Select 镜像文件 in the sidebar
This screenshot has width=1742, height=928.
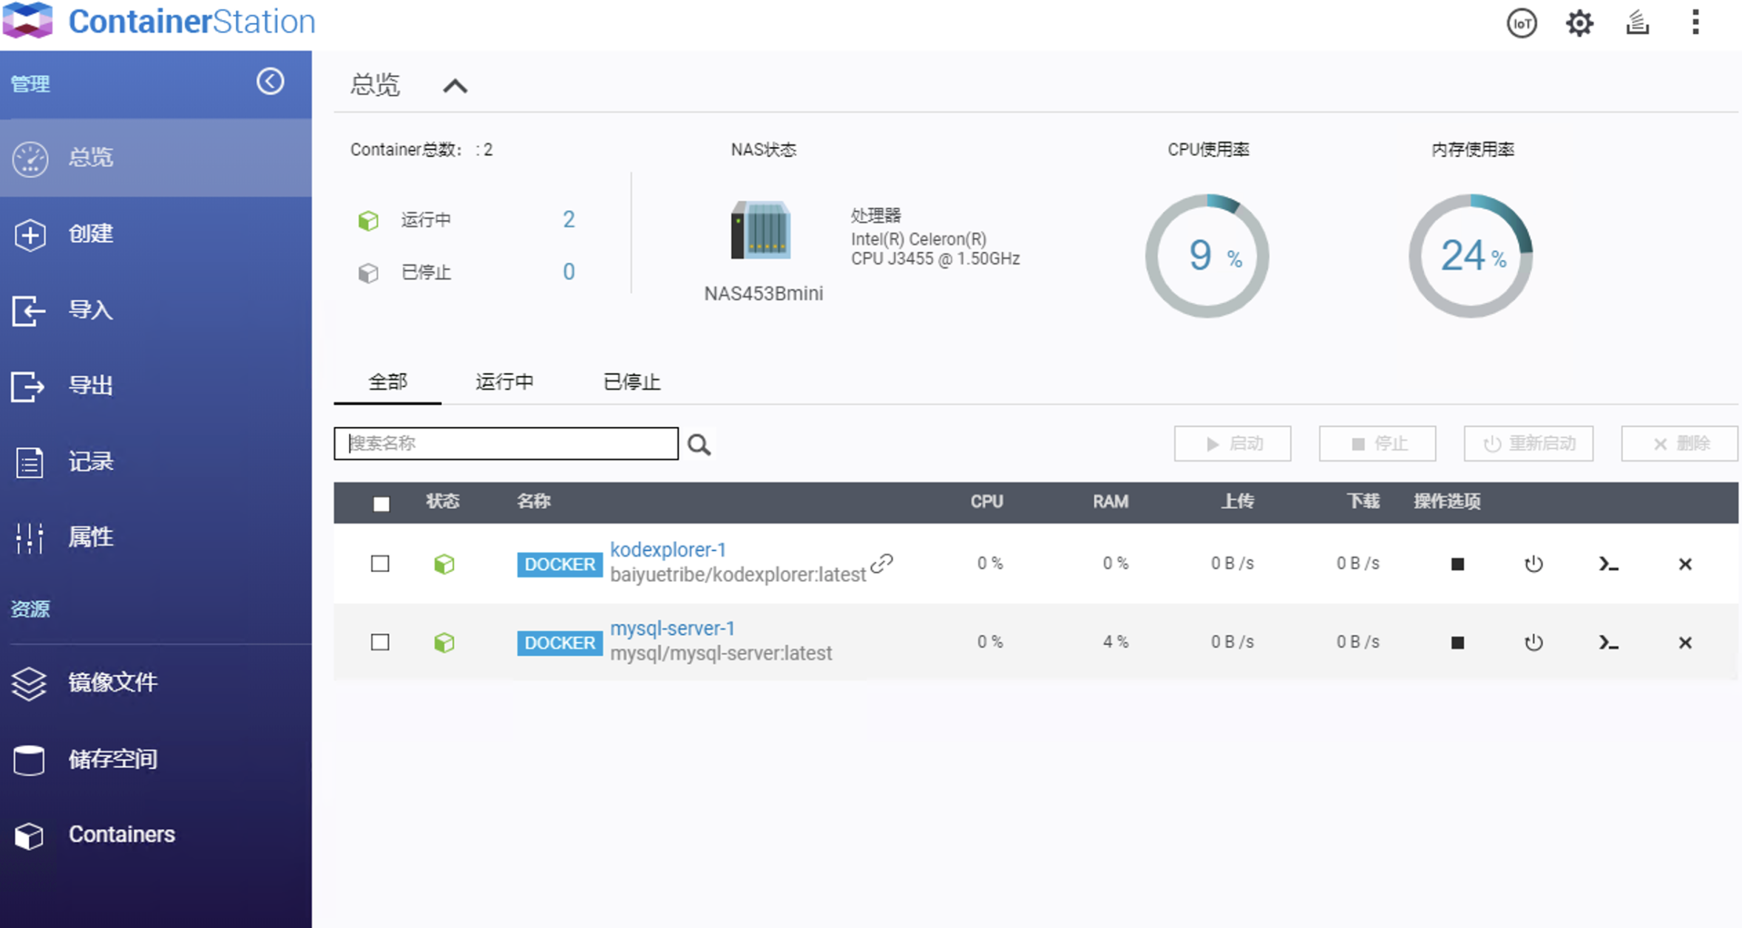[x=111, y=683]
